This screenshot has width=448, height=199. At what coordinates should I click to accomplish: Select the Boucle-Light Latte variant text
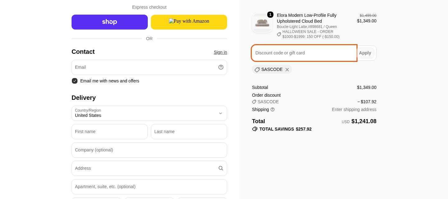tap(307, 27)
